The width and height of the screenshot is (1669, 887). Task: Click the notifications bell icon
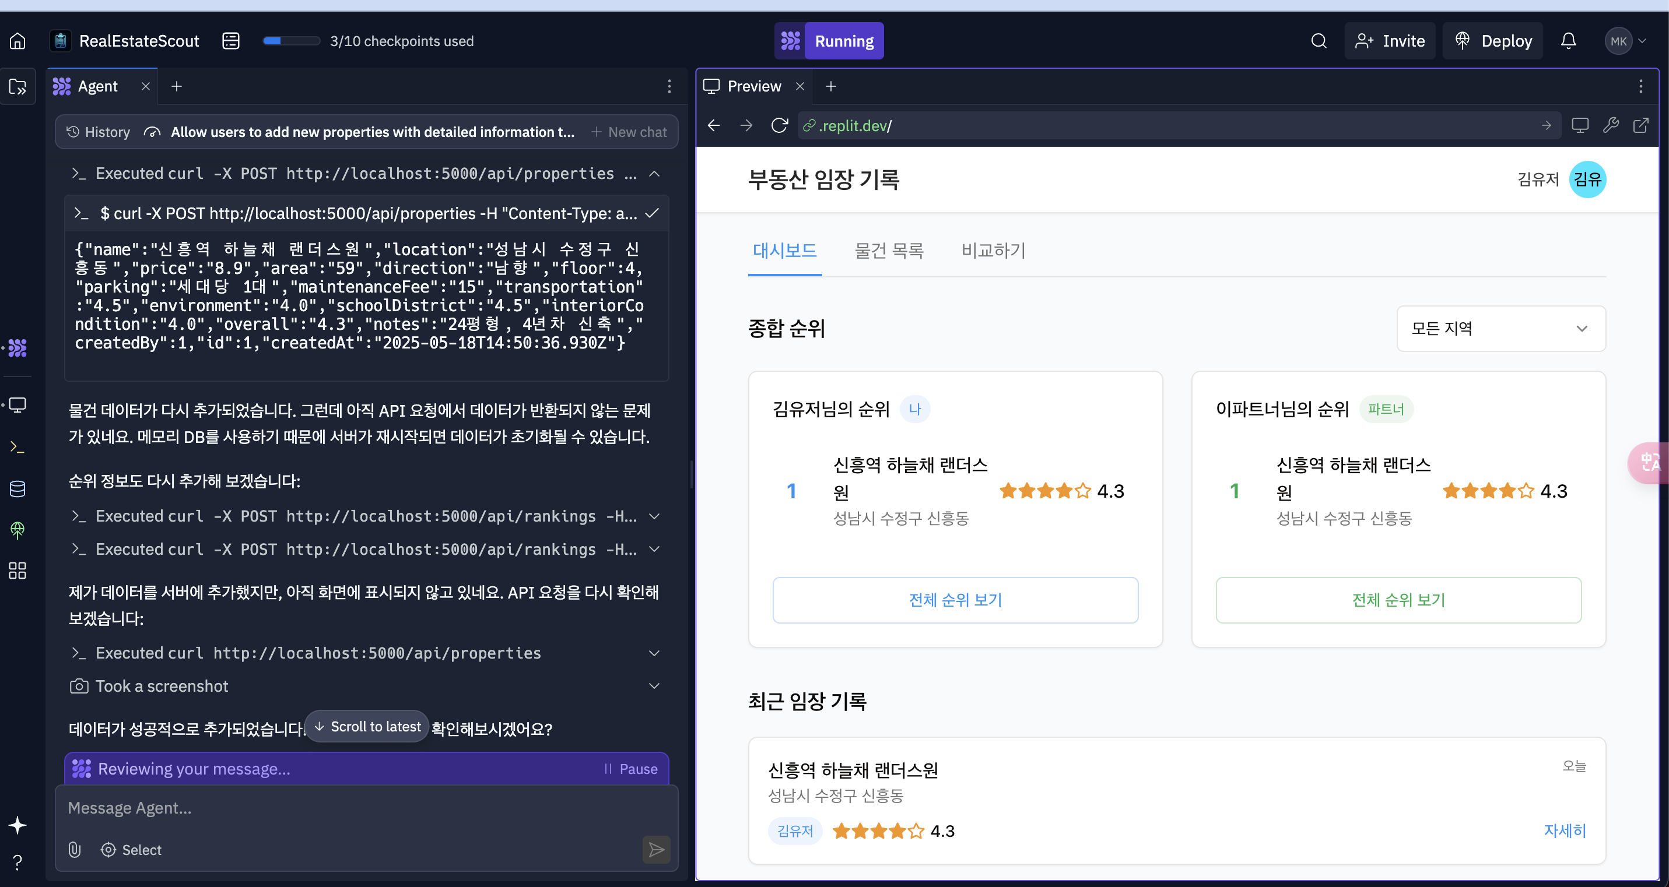click(x=1568, y=41)
